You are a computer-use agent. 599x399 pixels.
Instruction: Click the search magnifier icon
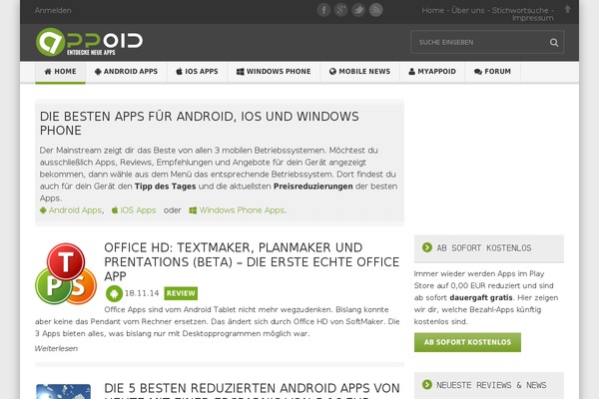[554, 42]
